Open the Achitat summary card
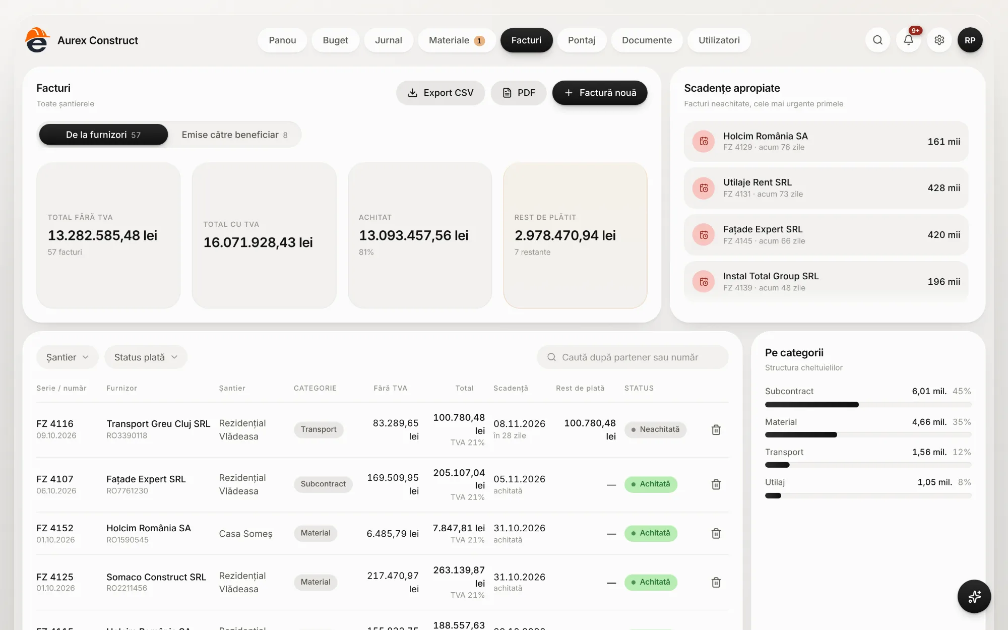 point(420,235)
